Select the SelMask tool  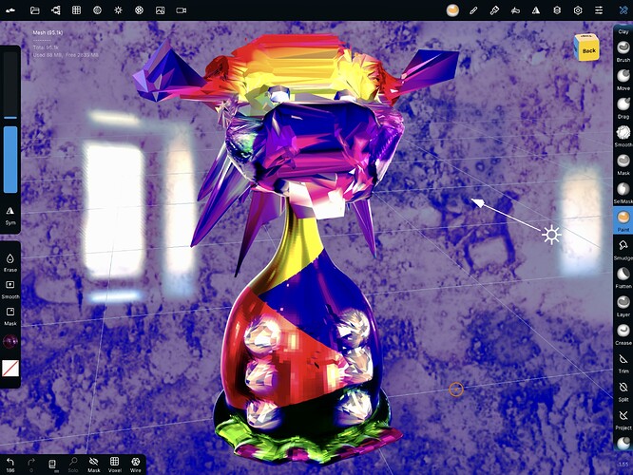623,192
